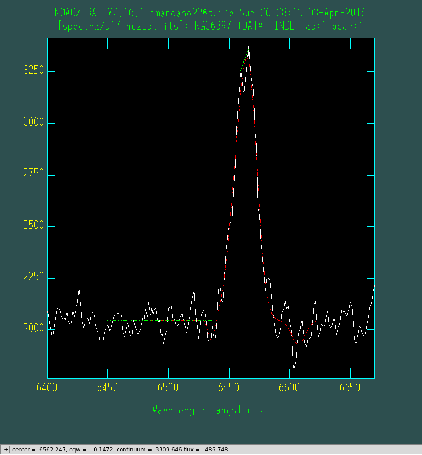Click the NOAO/IRAF V2.16.1 title text
Image resolution: width=422 pixels, height=455 pixels.
pyautogui.click(x=99, y=13)
